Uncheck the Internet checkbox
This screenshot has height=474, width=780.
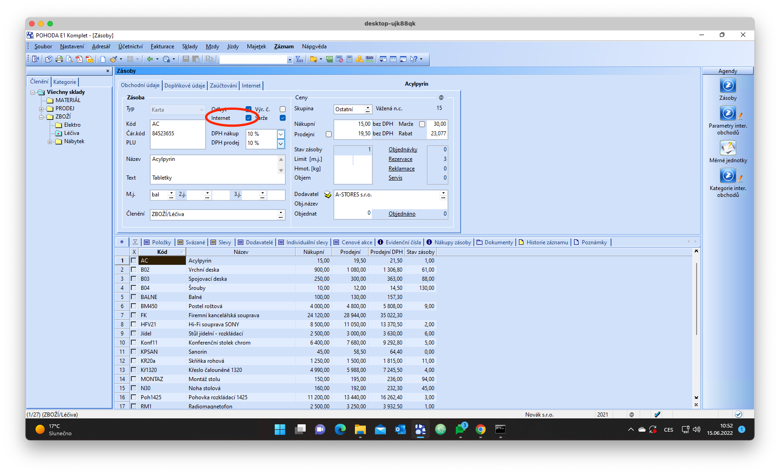click(x=248, y=118)
